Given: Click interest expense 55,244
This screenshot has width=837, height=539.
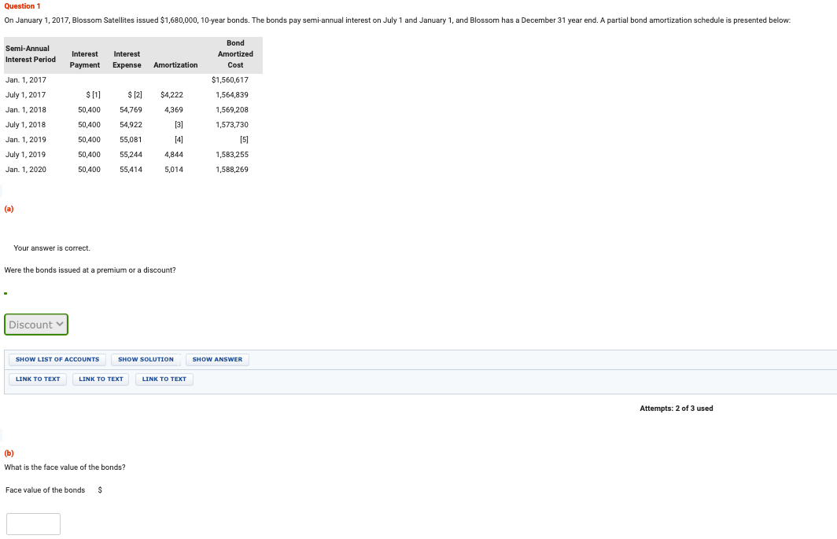Looking at the screenshot, I should pos(131,155).
